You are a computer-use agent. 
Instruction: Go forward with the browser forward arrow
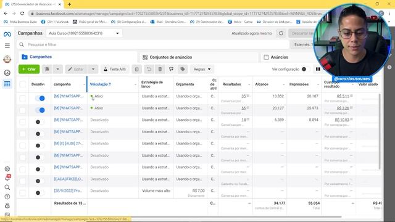(14, 14)
